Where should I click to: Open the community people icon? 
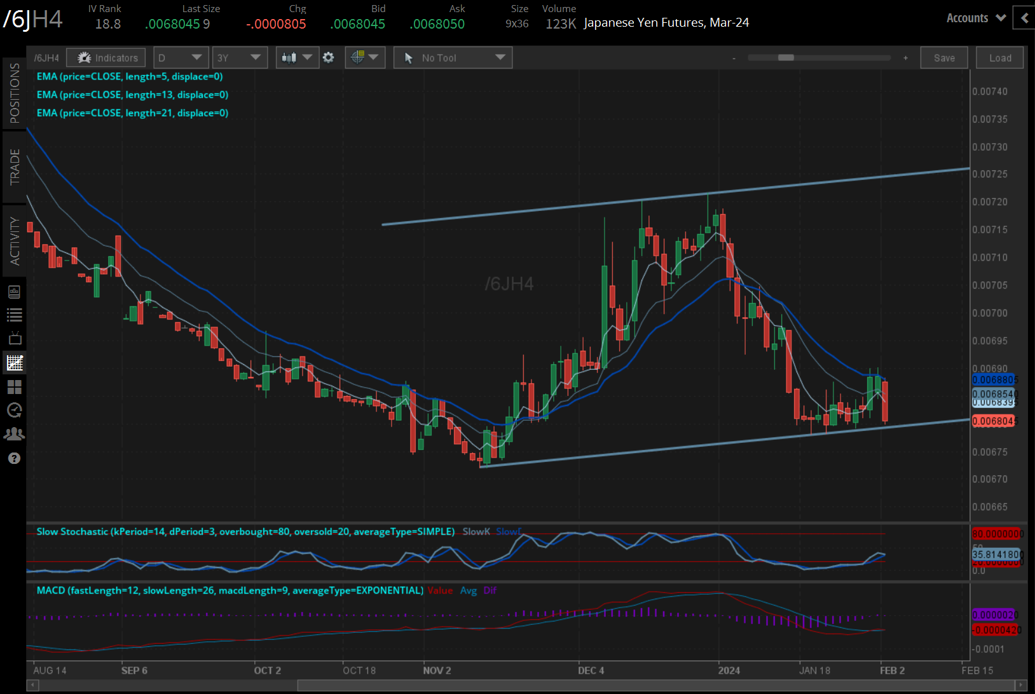(x=14, y=433)
